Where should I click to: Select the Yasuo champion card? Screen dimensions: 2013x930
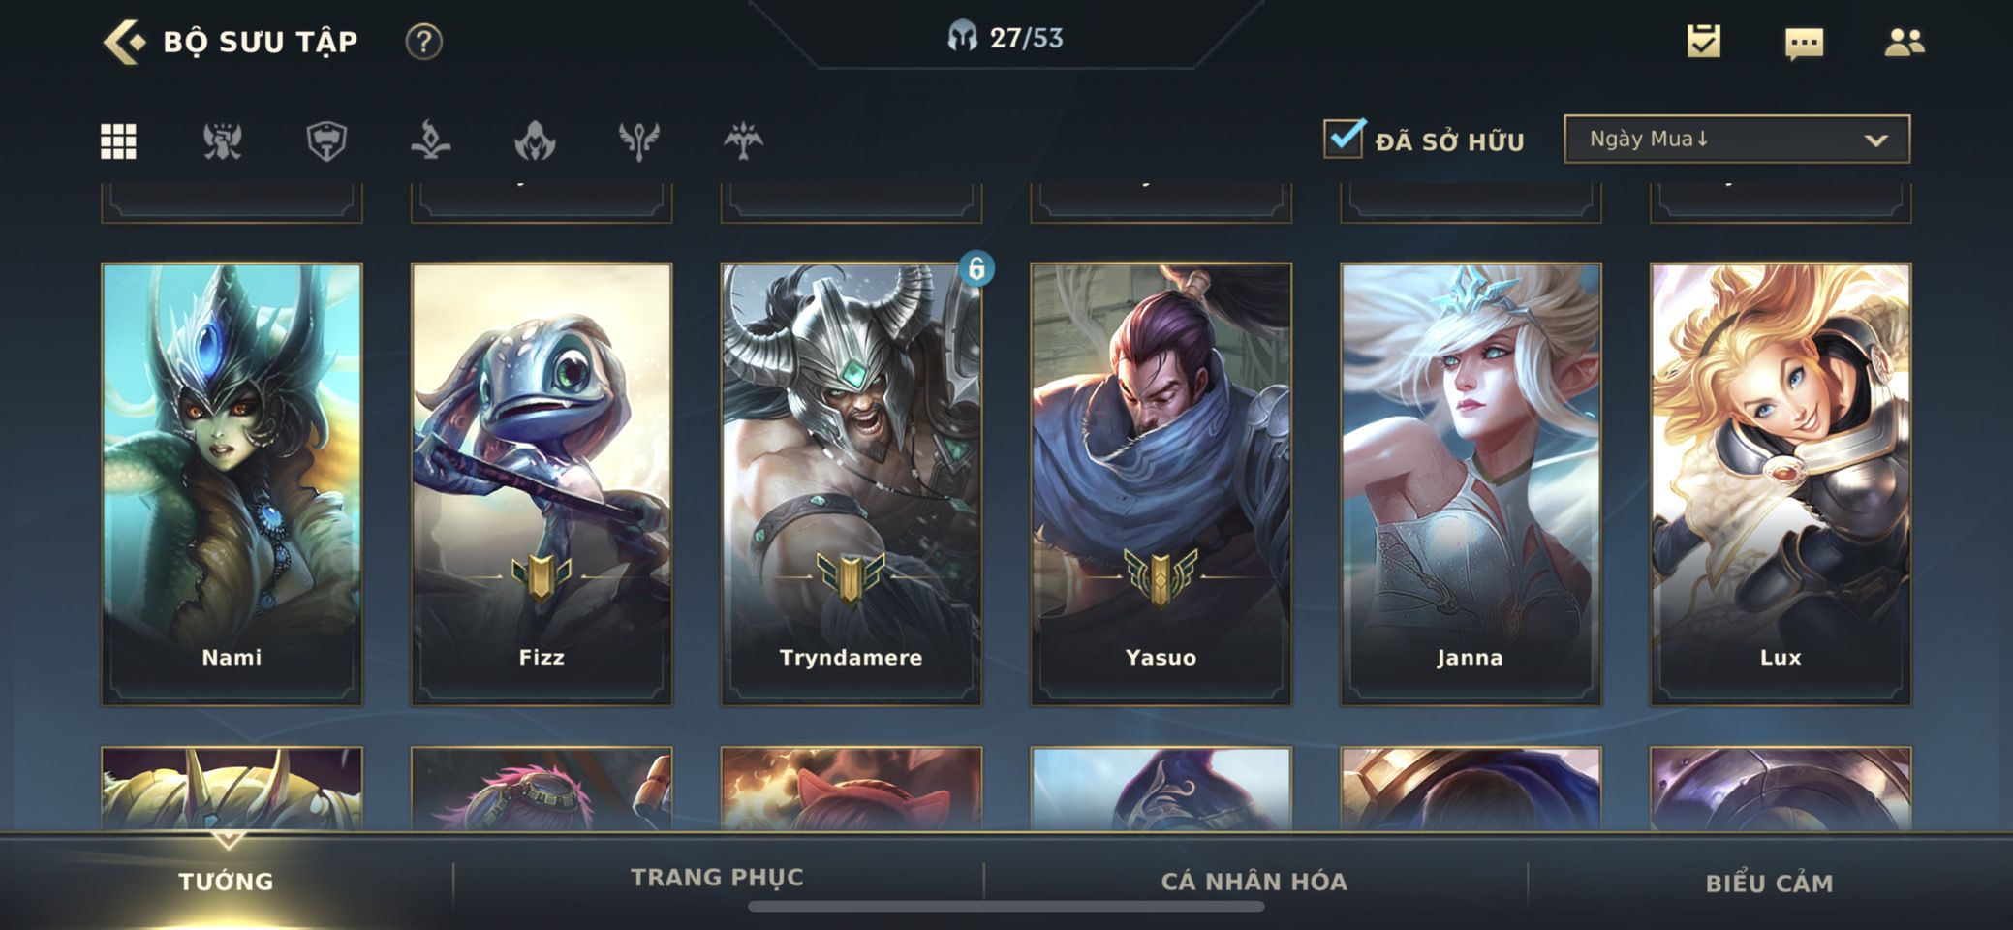coord(1161,483)
